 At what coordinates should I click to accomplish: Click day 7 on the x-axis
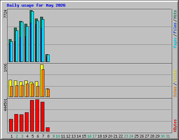(43, 136)
